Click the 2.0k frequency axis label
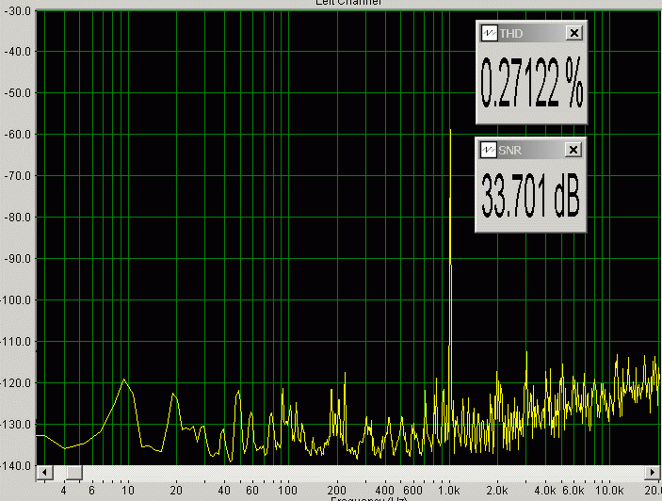The width and height of the screenshot is (662, 501). point(496,491)
